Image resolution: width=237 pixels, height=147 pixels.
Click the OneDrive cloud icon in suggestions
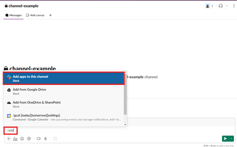[x=9, y=103]
